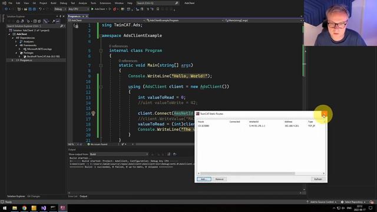Expand the Beckhoff.TwinCAT.Ads package node

click(19, 57)
